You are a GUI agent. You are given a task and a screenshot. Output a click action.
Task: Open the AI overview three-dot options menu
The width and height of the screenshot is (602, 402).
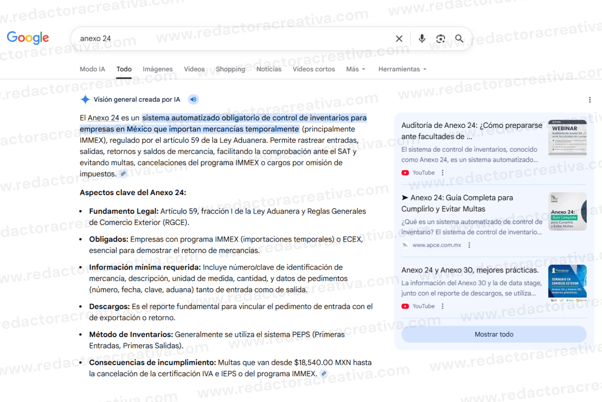click(590, 100)
